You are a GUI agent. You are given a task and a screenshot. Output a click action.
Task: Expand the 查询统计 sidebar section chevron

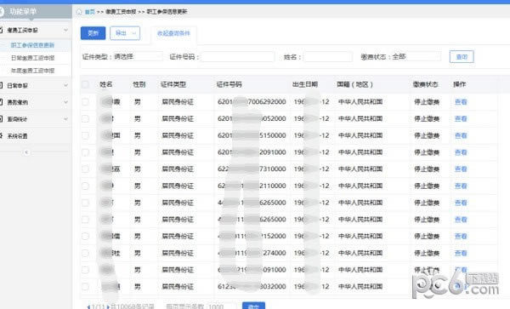pos(65,119)
